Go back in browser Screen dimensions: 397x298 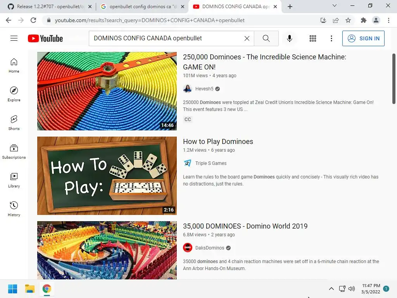(x=9, y=20)
